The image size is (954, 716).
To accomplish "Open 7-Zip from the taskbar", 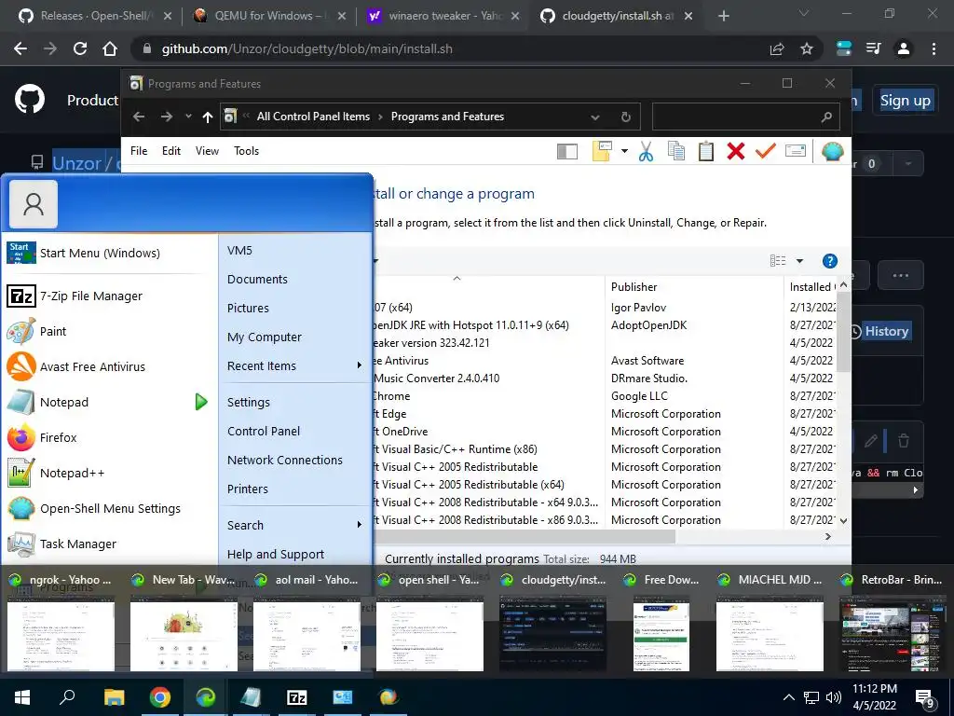I will coord(296,697).
